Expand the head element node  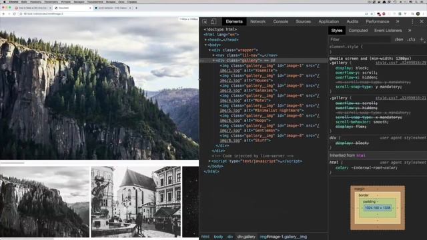click(x=205, y=40)
